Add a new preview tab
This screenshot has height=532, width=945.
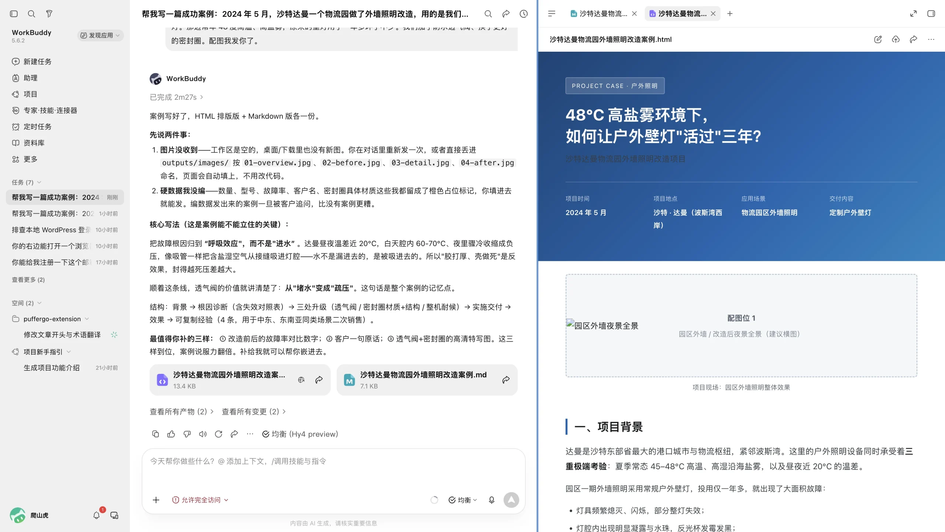pos(730,14)
